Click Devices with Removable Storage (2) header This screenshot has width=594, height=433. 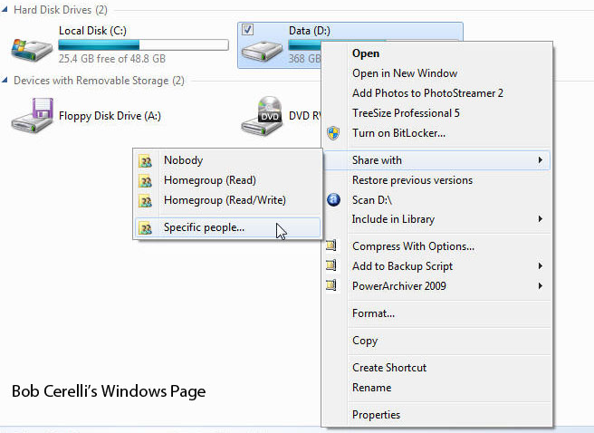point(99,81)
